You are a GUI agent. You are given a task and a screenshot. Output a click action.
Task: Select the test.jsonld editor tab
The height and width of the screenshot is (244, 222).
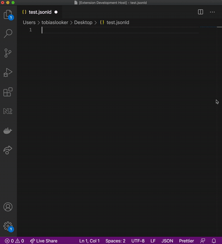pyautogui.click(x=40, y=12)
